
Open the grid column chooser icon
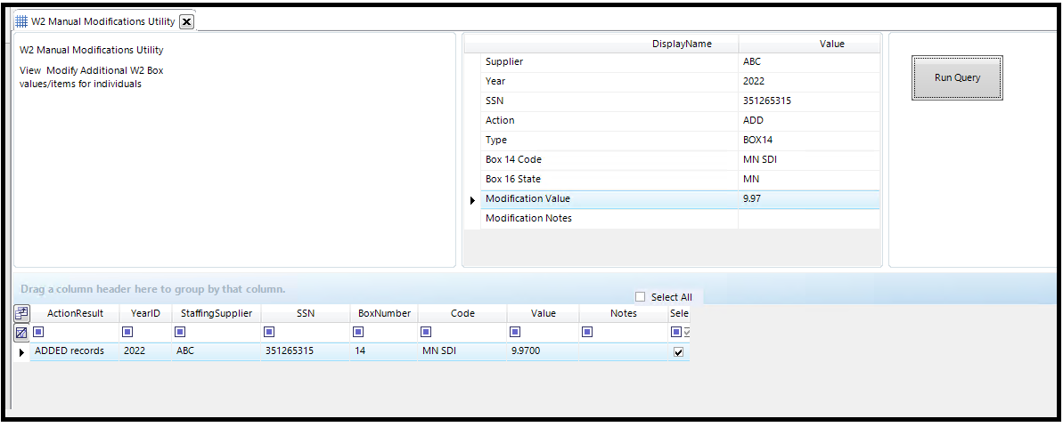pyautogui.click(x=21, y=312)
